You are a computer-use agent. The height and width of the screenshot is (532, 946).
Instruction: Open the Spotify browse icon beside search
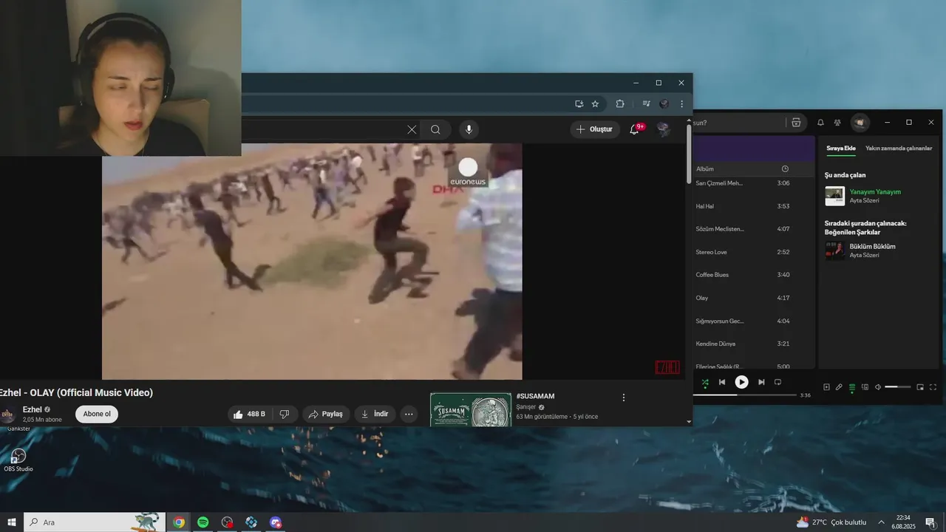point(795,123)
